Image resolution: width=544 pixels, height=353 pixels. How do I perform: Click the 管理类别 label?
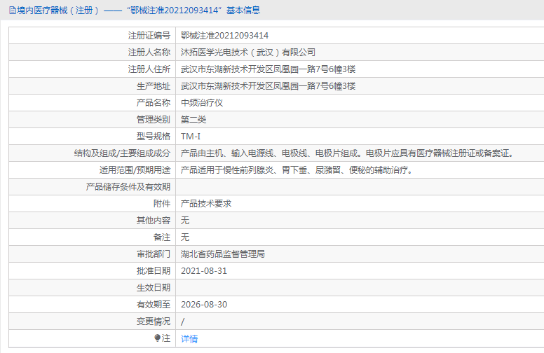point(154,120)
